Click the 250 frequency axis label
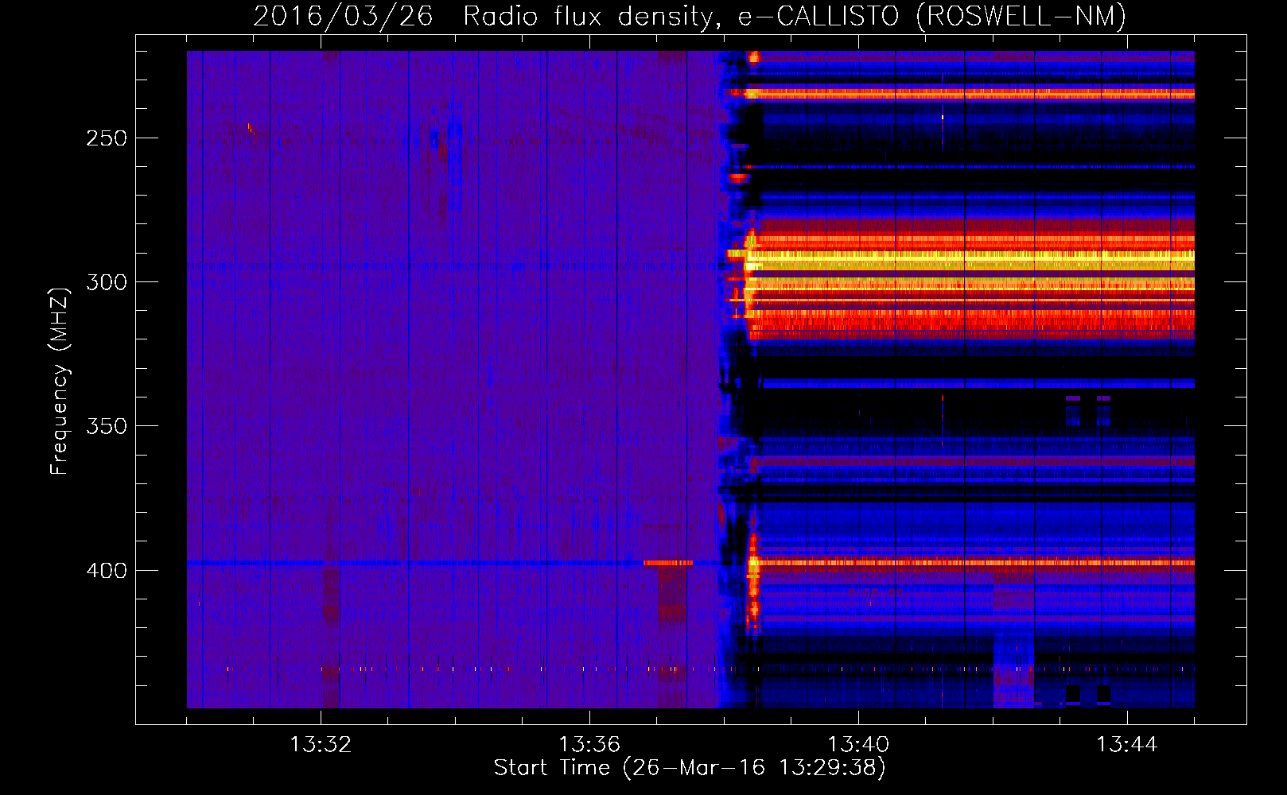The image size is (1287, 795). pyautogui.click(x=107, y=138)
